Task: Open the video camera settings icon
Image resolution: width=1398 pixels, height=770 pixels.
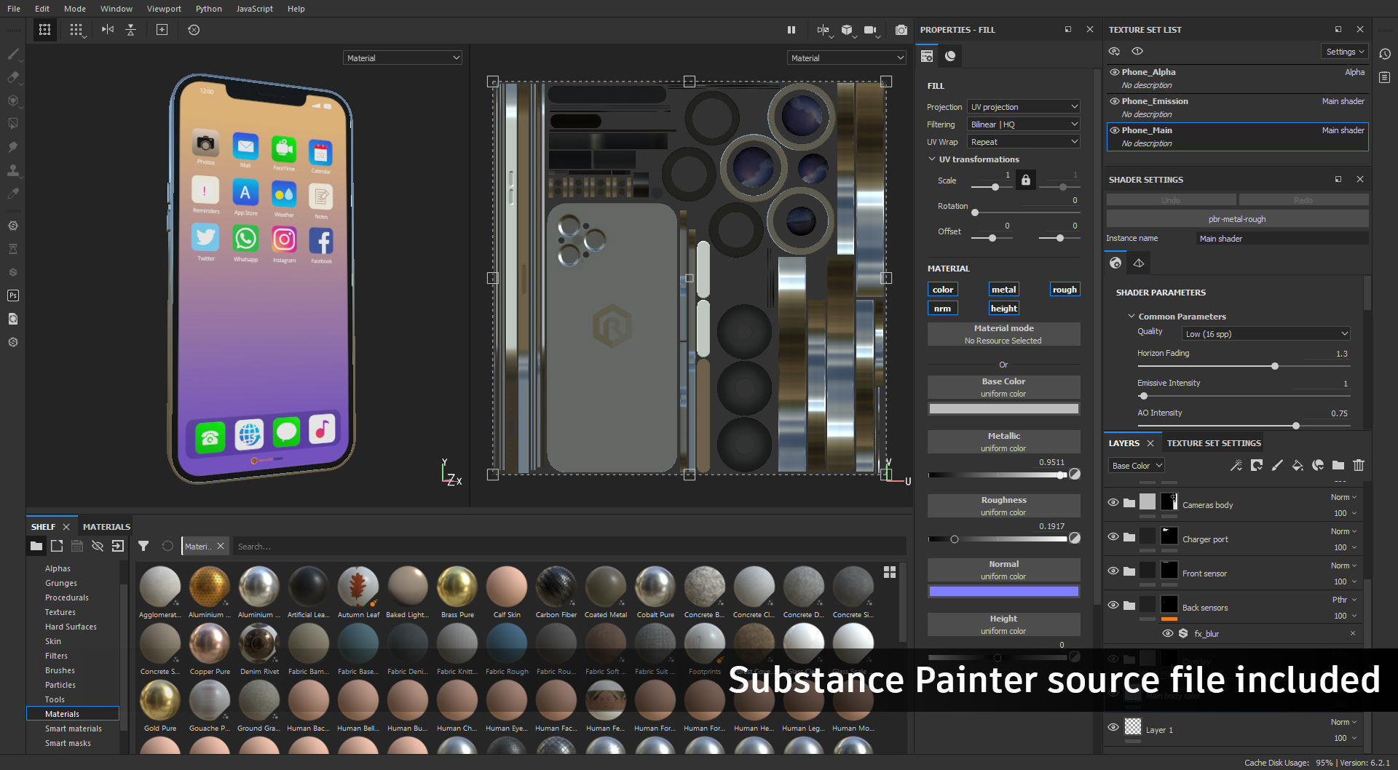Action: click(870, 30)
